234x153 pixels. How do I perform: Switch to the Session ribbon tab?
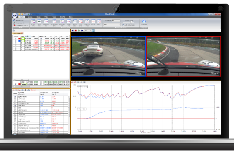29,17
